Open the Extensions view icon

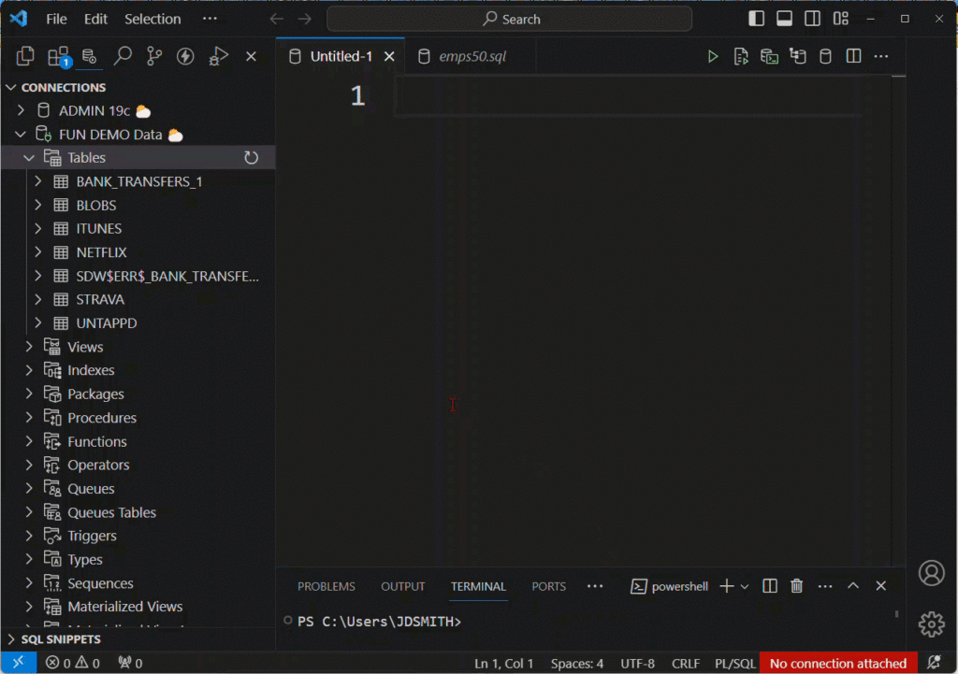click(x=58, y=57)
